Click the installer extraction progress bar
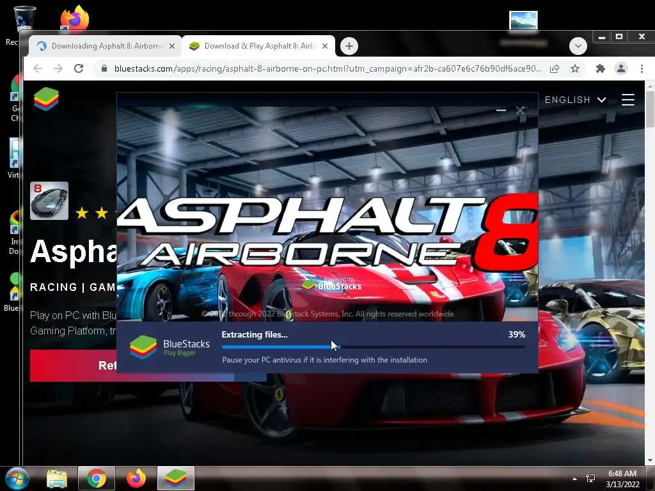 374,347
